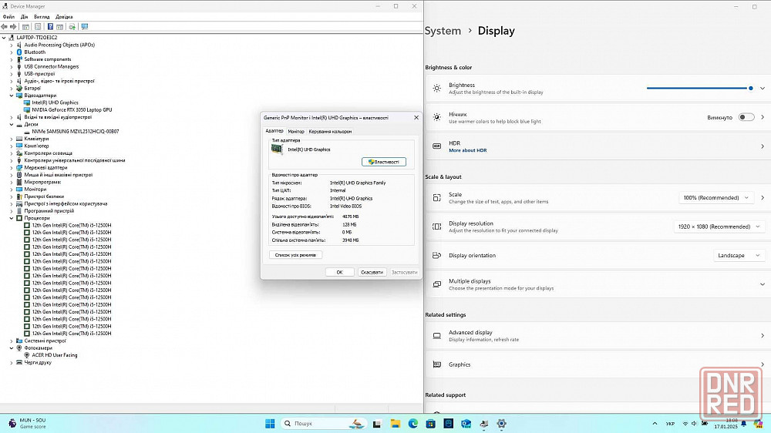Image resolution: width=771 pixels, height=433 pixels.
Task: Click the Update device driver toolbar icon
Action: pos(72,26)
